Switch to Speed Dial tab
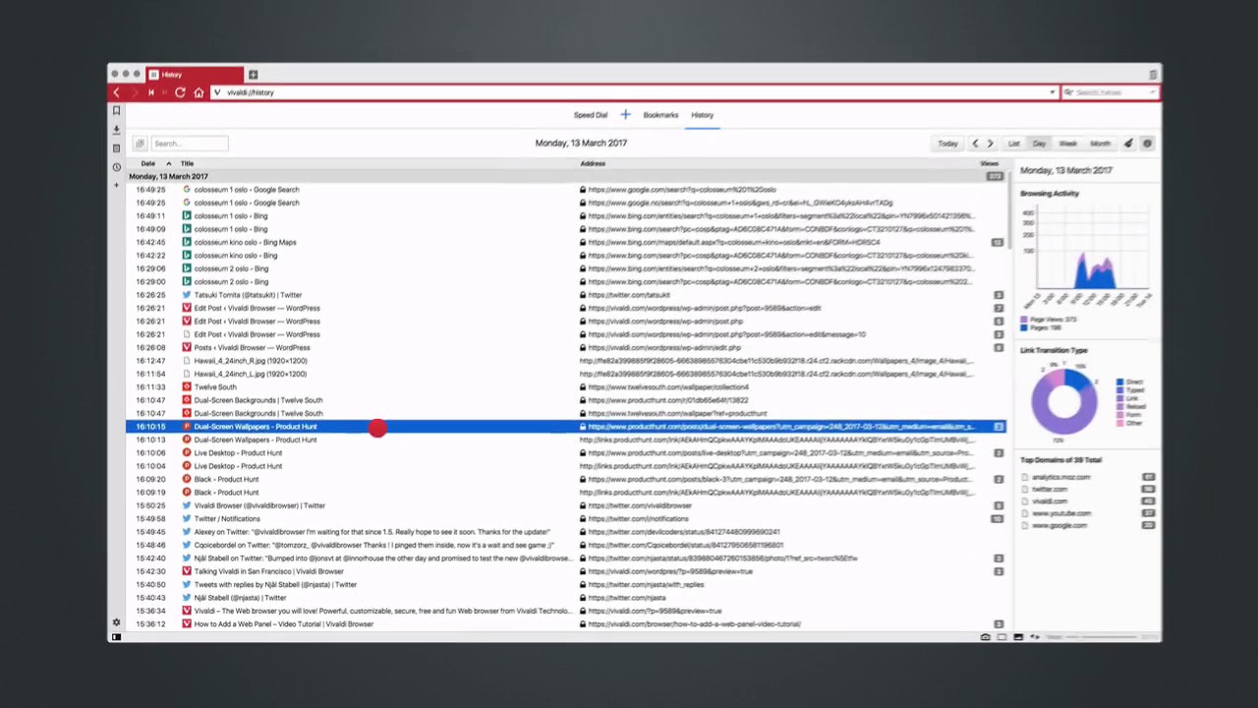Viewport: 1258px width, 708px height. (x=591, y=115)
